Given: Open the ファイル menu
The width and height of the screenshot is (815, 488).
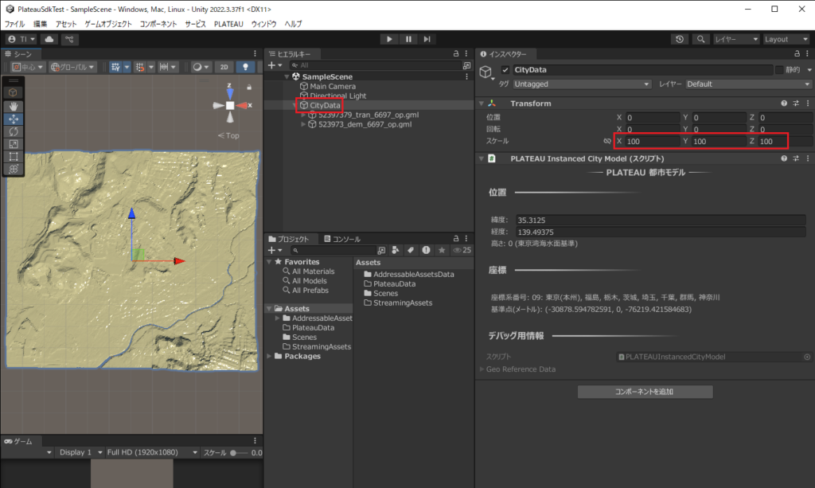Looking at the screenshot, I should [x=14, y=24].
